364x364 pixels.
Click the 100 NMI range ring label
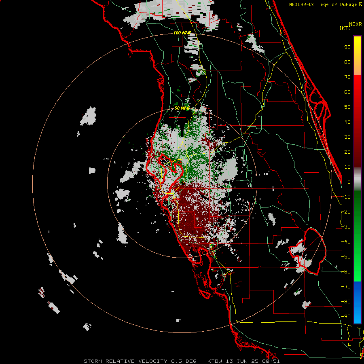click(182, 33)
